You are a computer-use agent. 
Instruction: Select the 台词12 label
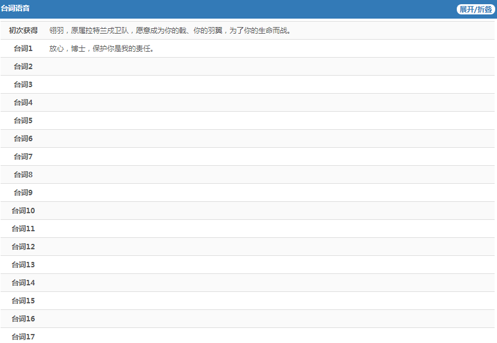[23, 246]
